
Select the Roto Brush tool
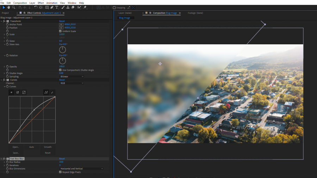tap(79, 7)
